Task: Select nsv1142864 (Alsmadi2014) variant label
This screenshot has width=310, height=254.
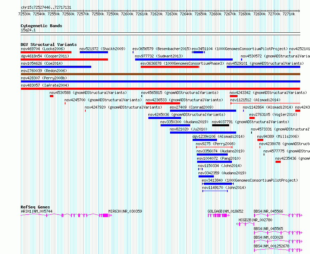Action: click(268, 107)
